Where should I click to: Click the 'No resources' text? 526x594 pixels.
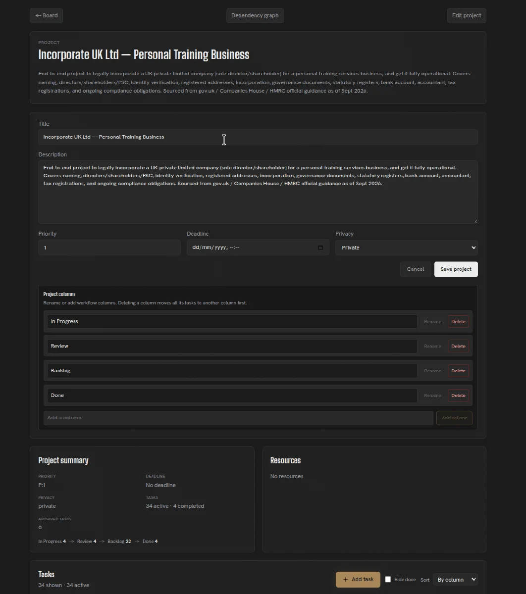(x=287, y=476)
